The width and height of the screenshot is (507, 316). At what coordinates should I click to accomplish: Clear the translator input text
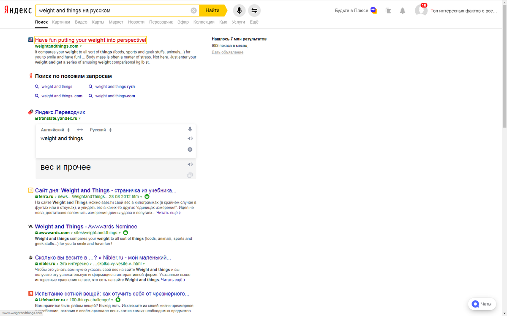click(x=190, y=150)
